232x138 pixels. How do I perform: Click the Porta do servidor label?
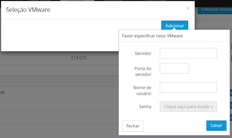click(143, 71)
